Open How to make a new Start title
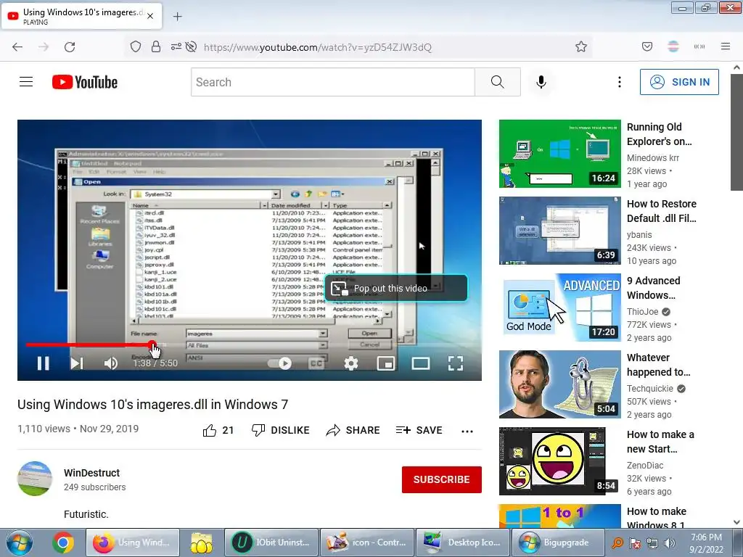This screenshot has width=743, height=557. tap(660, 442)
